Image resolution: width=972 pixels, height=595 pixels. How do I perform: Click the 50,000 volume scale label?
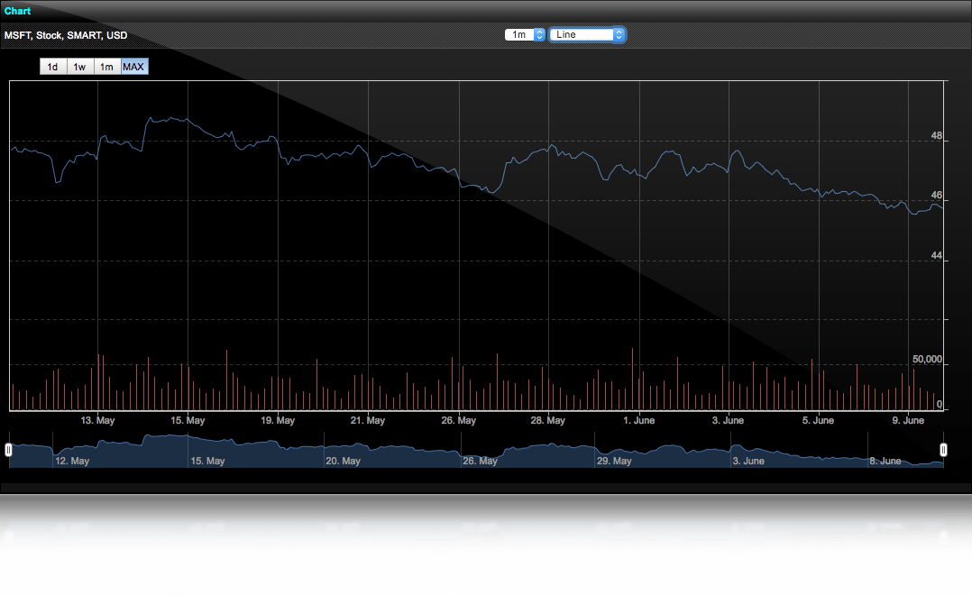click(930, 359)
